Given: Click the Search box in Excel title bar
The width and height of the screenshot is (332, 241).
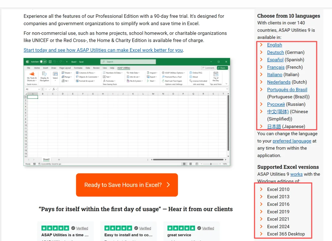Looking at the screenshot, I should (128, 62).
